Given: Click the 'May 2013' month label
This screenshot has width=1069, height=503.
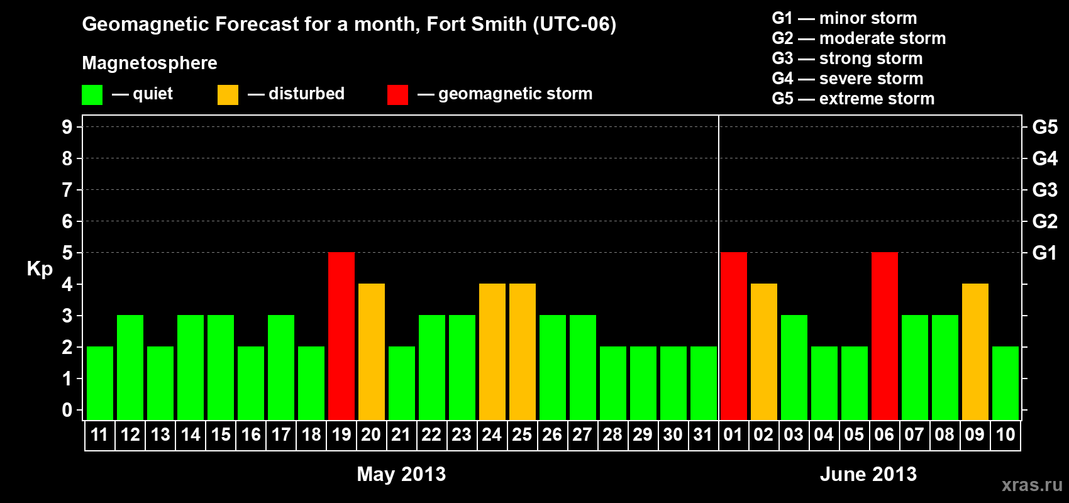Looking at the screenshot, I should 401,474.
